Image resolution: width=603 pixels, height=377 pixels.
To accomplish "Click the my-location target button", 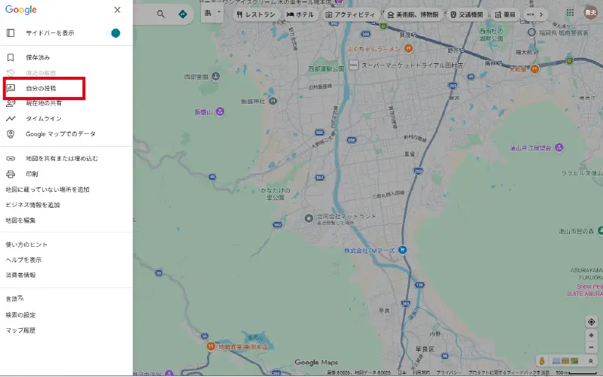I will [x=592, y=322].
